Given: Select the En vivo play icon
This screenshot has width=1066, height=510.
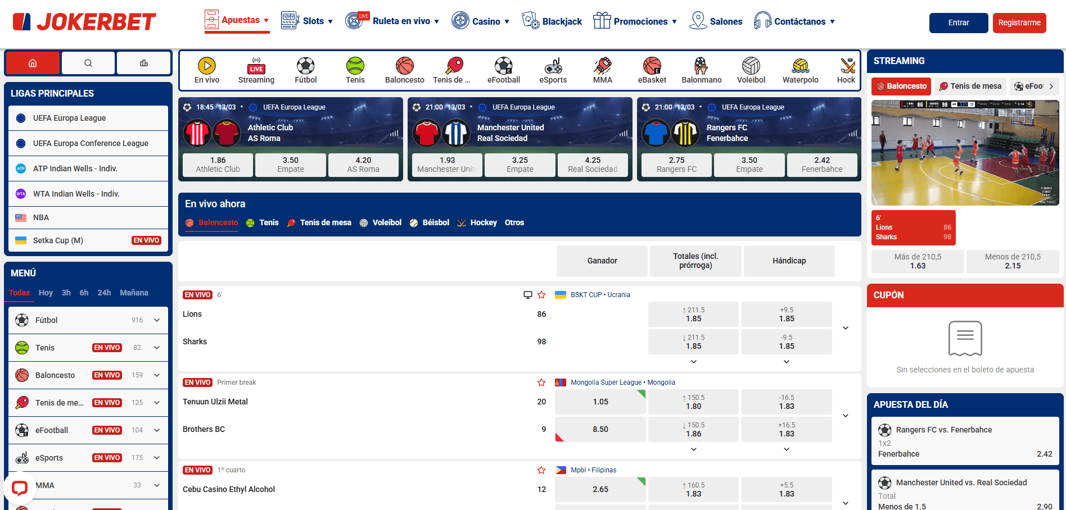Looking at the screenshot, I should pyautogui.click(x=207, y=66).
